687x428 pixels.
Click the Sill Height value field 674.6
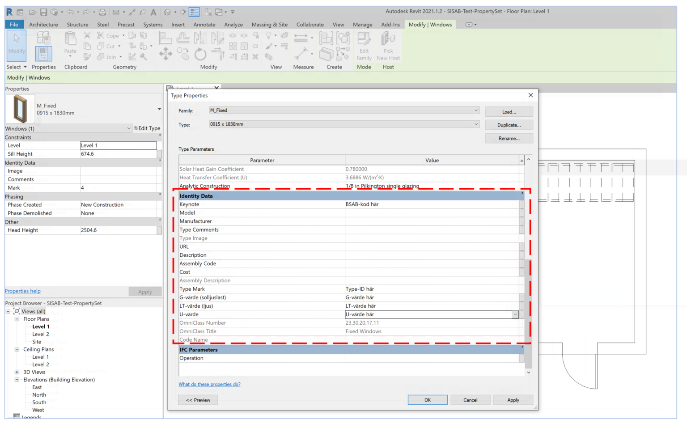[119, 154]
